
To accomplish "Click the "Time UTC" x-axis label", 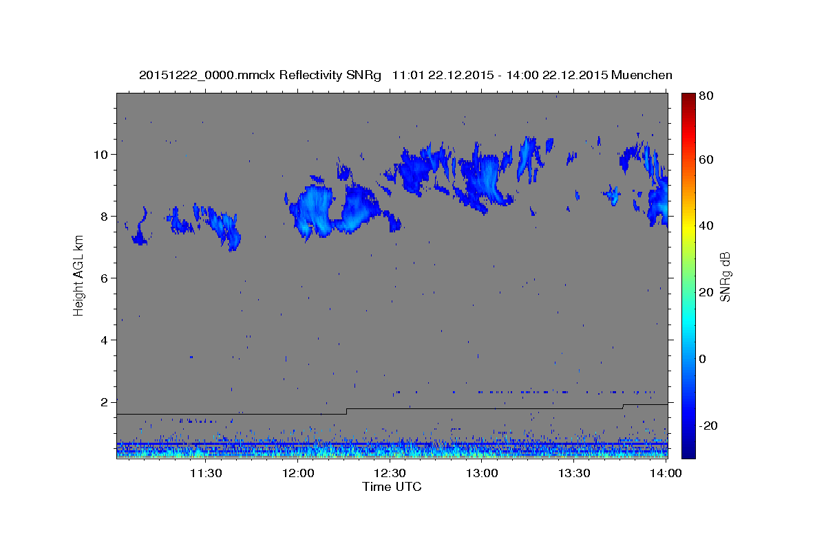I will (x=392, y=487).
